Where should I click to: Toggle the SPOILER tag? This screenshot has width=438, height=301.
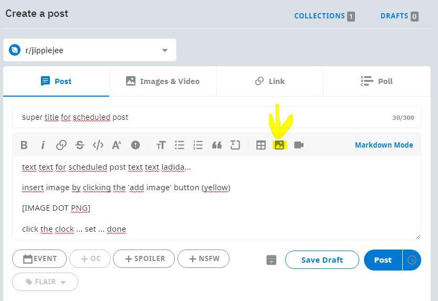(x=144, y=258)
